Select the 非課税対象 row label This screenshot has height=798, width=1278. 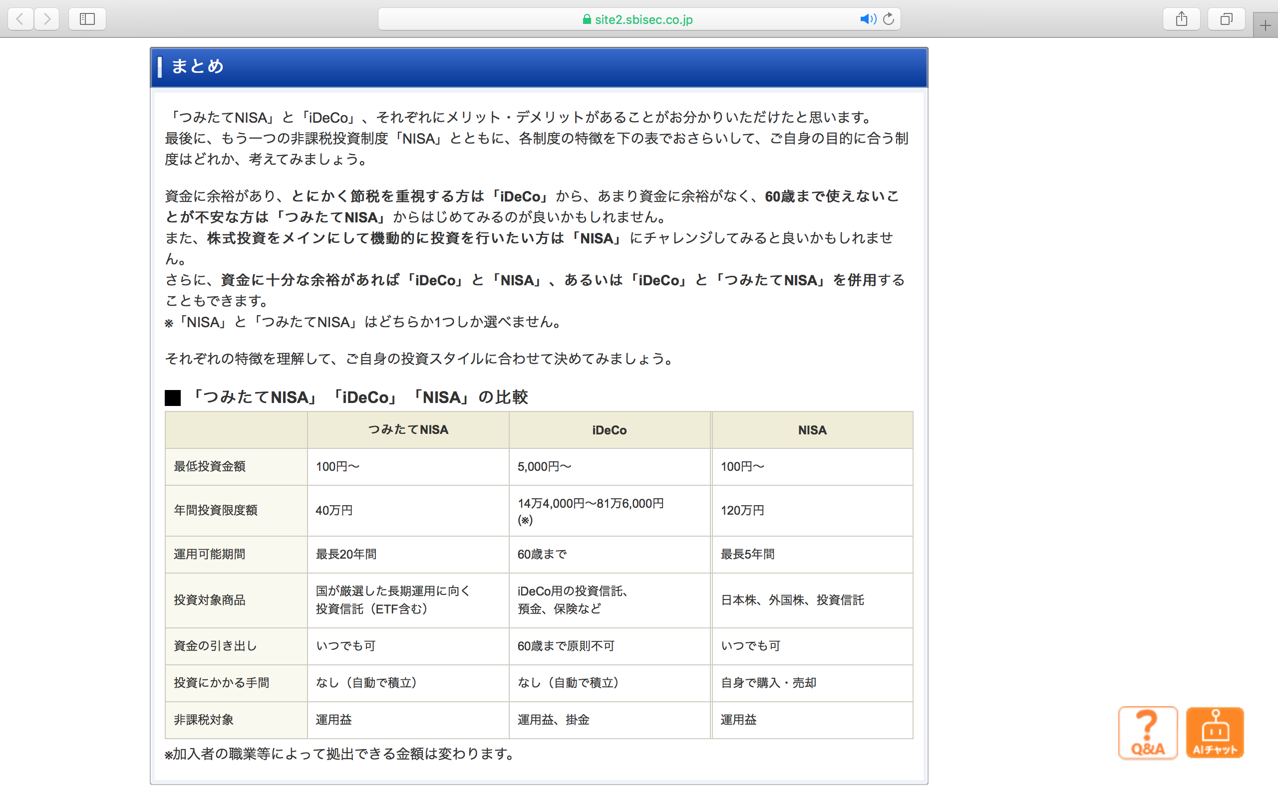pos(236,720)
